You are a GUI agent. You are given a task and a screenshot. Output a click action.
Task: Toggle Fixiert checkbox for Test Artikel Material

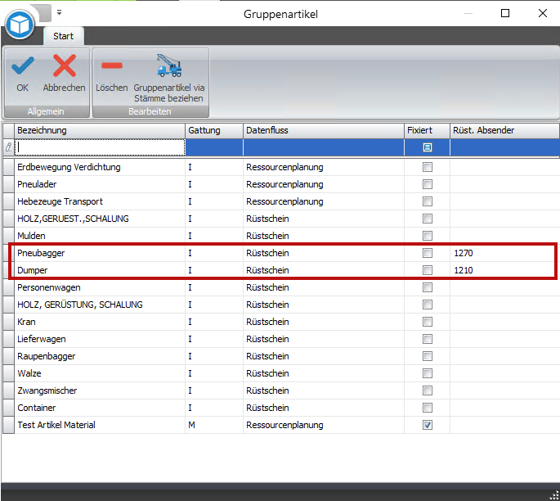tap(427, 425)
